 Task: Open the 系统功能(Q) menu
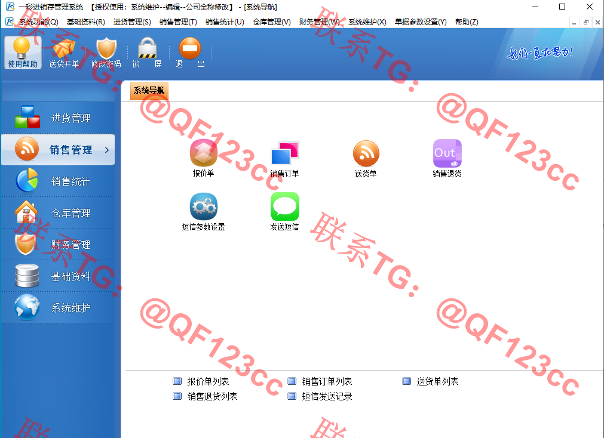click(x=38, y=22)
